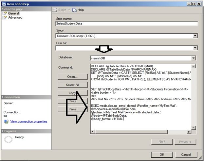Click OK to save the job step
204x161 pixels.
[162, 155]
